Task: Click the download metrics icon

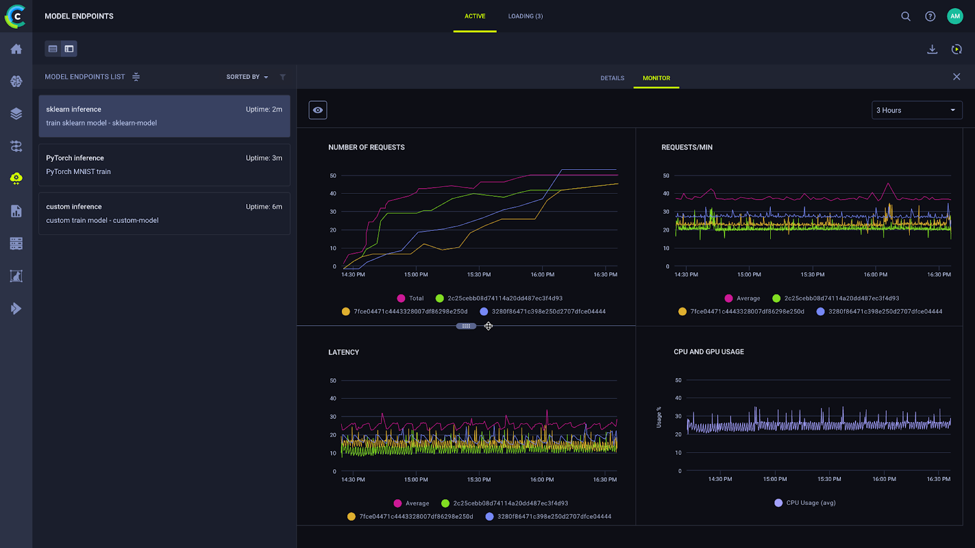Action: click(932, 49)
